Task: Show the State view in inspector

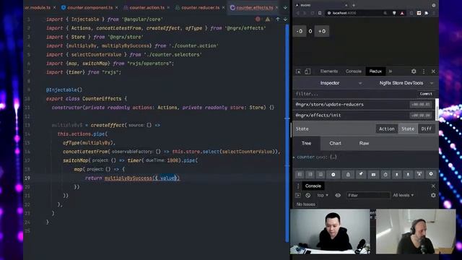Action: coord(408,129)
